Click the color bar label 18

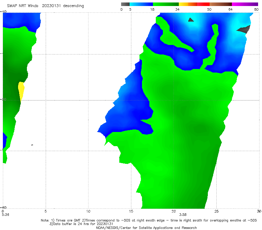click(152, 9)
